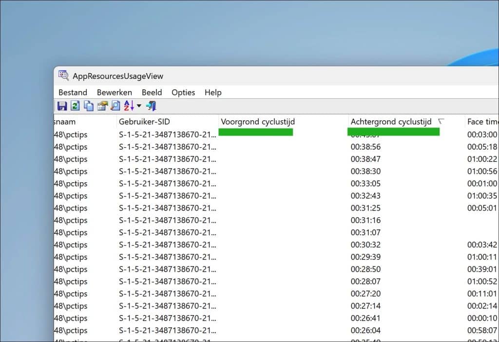Sort by the Voorgrond cyclustijd column header

coord(283,121)
